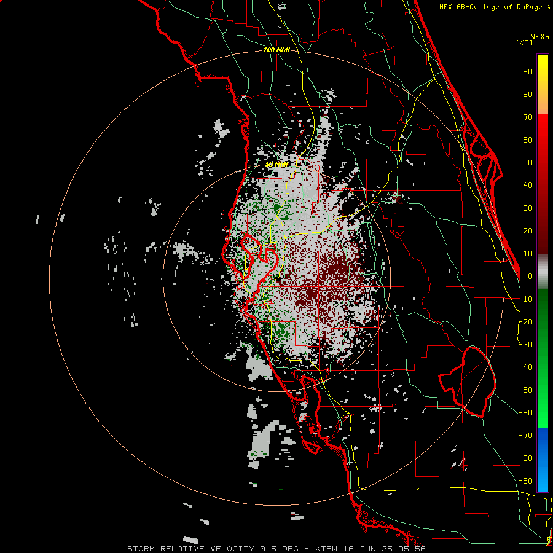The width and height of the screenshot is (553, 553).
Task: Click the -60 value on the velocity scale
Action: (525, 413)
